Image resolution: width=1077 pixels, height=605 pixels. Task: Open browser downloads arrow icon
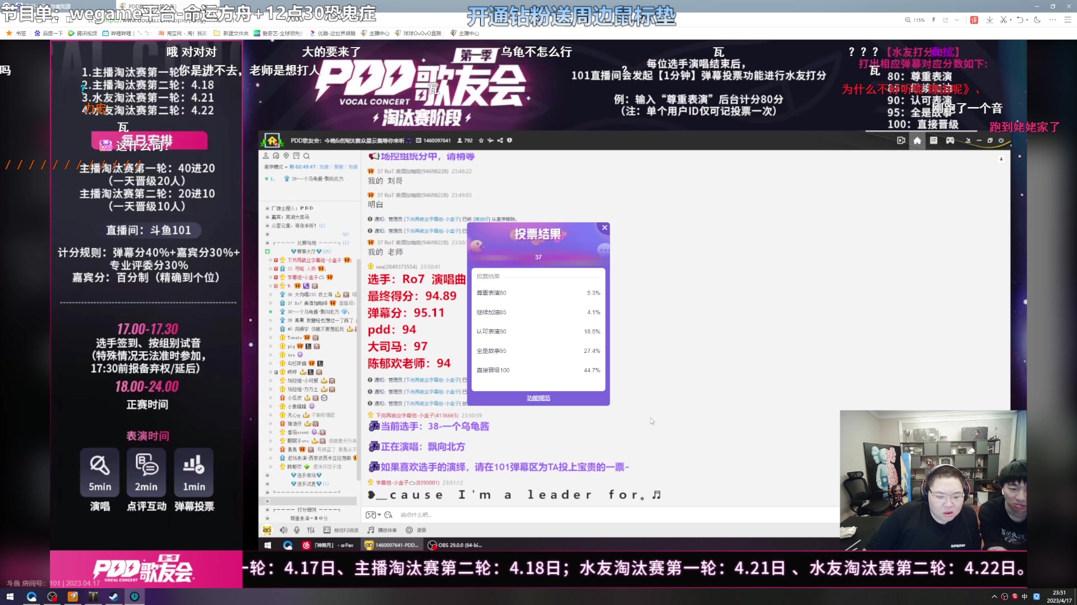pos(989,20)
